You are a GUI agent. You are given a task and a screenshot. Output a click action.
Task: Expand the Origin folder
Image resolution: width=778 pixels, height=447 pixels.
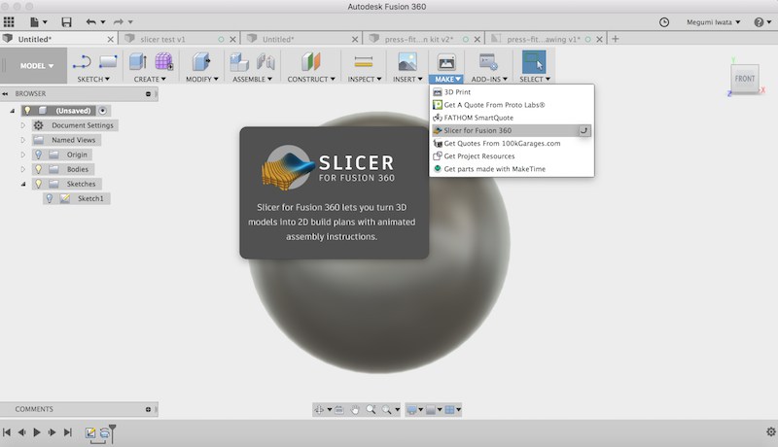pos(22,155)
